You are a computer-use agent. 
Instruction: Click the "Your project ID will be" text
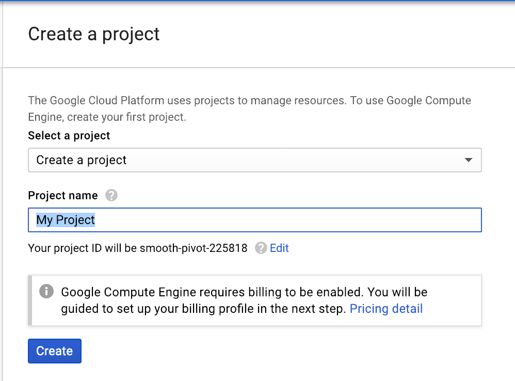click(83, 248)
